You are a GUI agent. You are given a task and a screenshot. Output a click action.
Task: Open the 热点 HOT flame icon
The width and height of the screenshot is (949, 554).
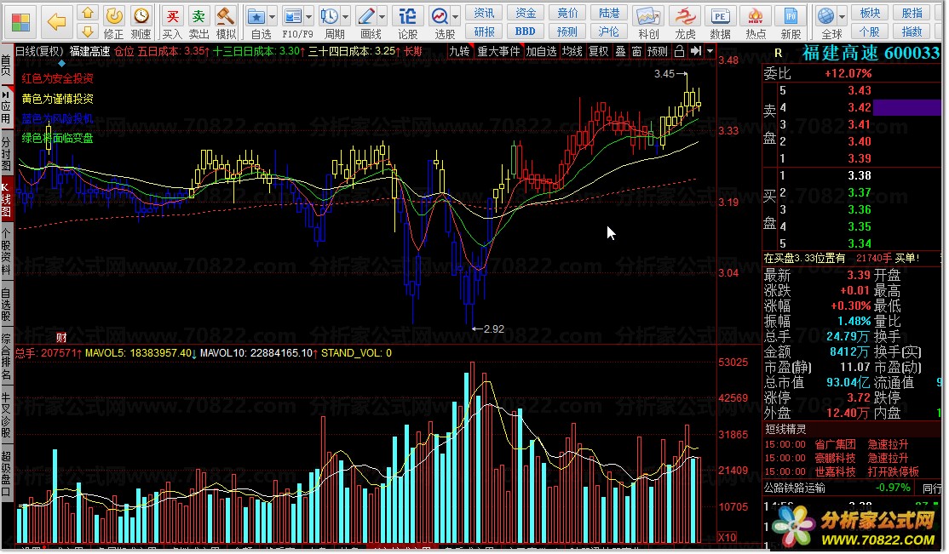(x=755, y=16)
